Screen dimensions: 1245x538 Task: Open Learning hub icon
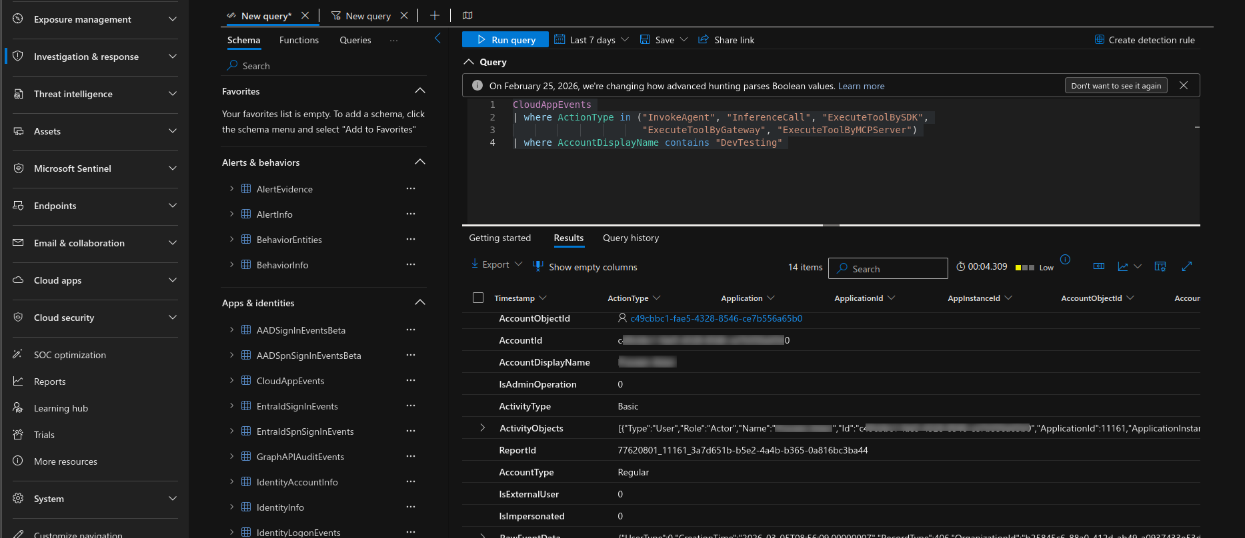(x=18, y=408)
